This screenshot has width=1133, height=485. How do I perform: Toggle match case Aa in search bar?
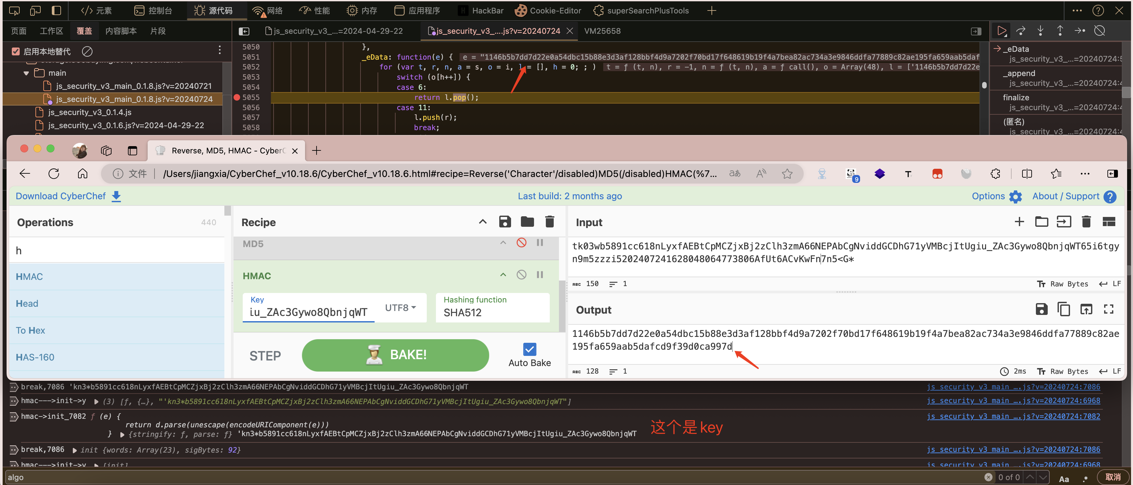click(1063, 478)
